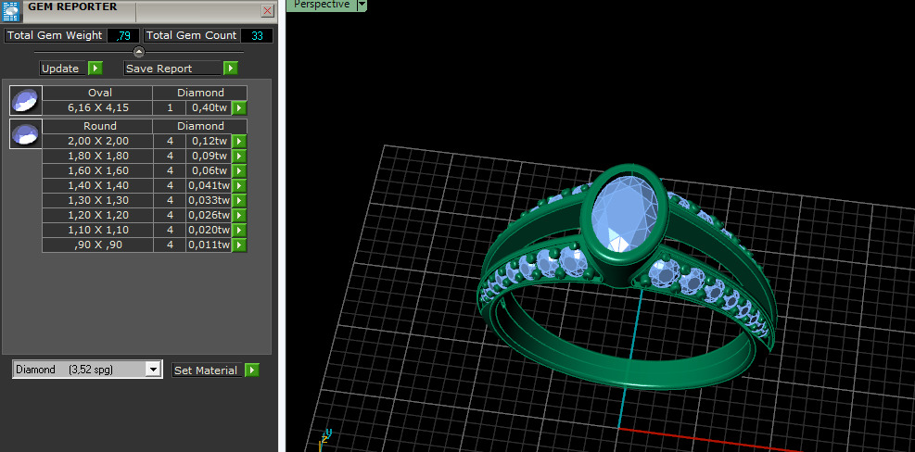Image resolution: width=915 pixels, height=452 pixels.
Task: Click the Perspective viewport tab label
Action: (322, 5)
